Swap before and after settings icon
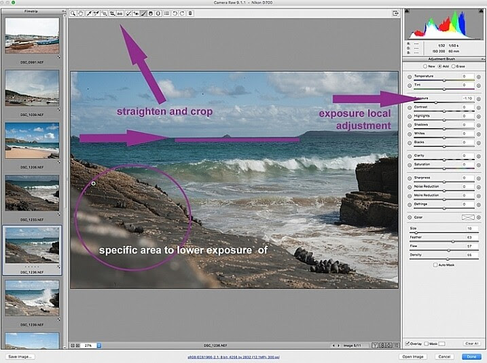Screen dimensions: 487x363 click(x=382, y=345)
